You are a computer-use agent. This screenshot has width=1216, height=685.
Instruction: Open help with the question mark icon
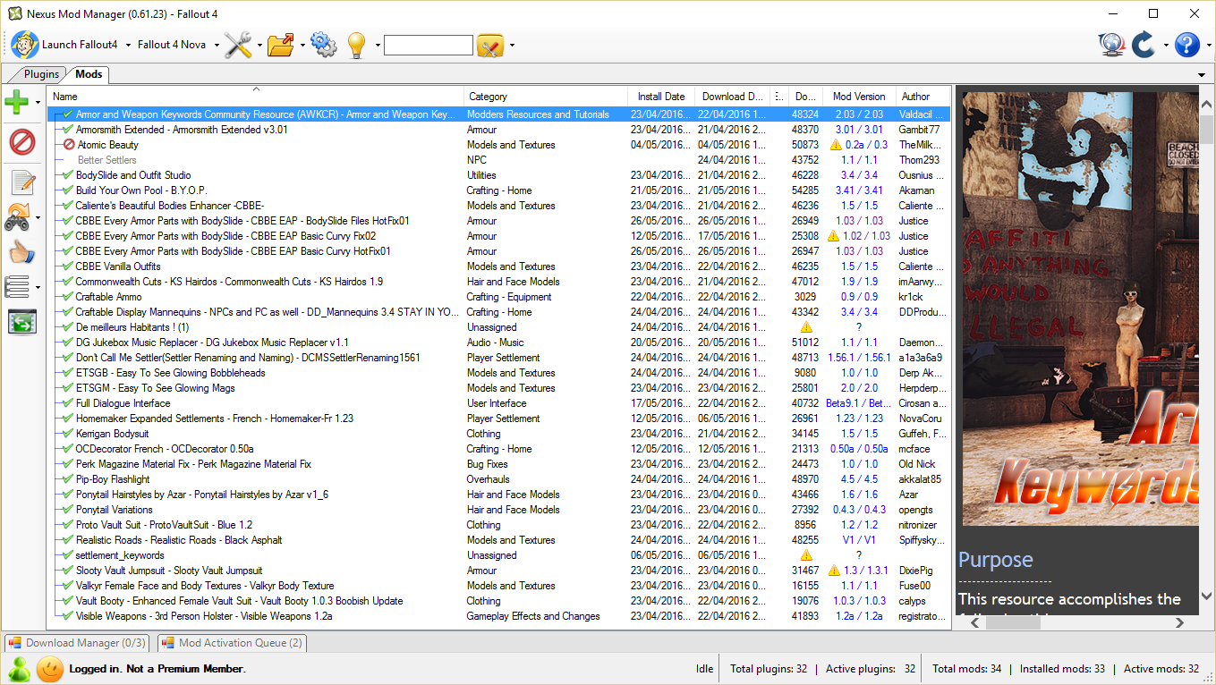(x=1186, y=45)
